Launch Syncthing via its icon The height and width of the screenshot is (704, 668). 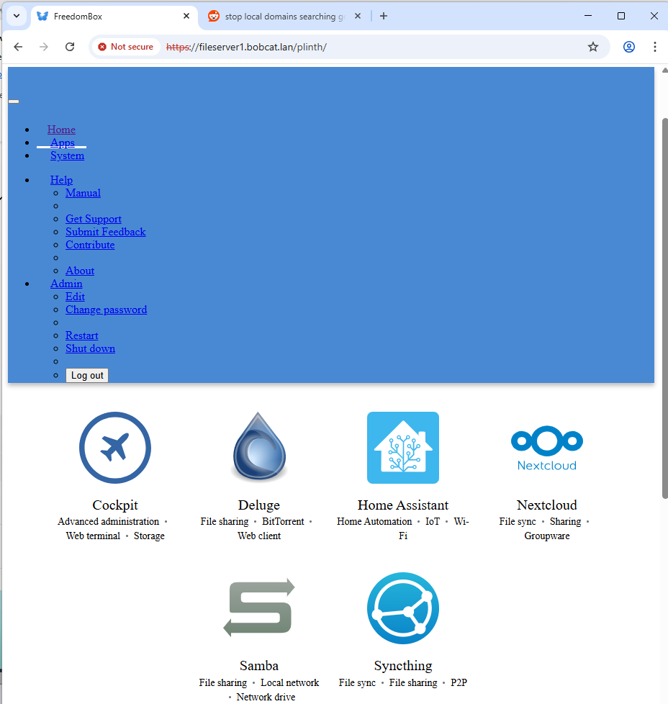(403, 608)
